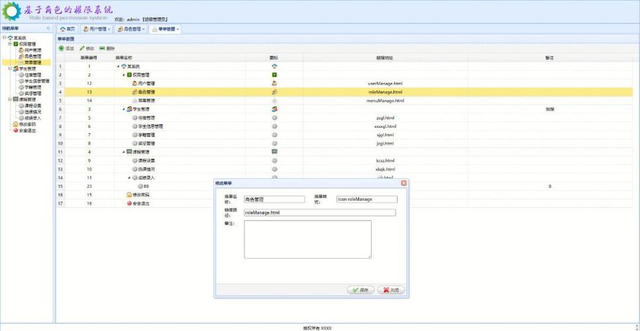Click the 保存 button in the dialog
Image resolution: width=640 pixels, height=331 pixels.
(360, 290)
